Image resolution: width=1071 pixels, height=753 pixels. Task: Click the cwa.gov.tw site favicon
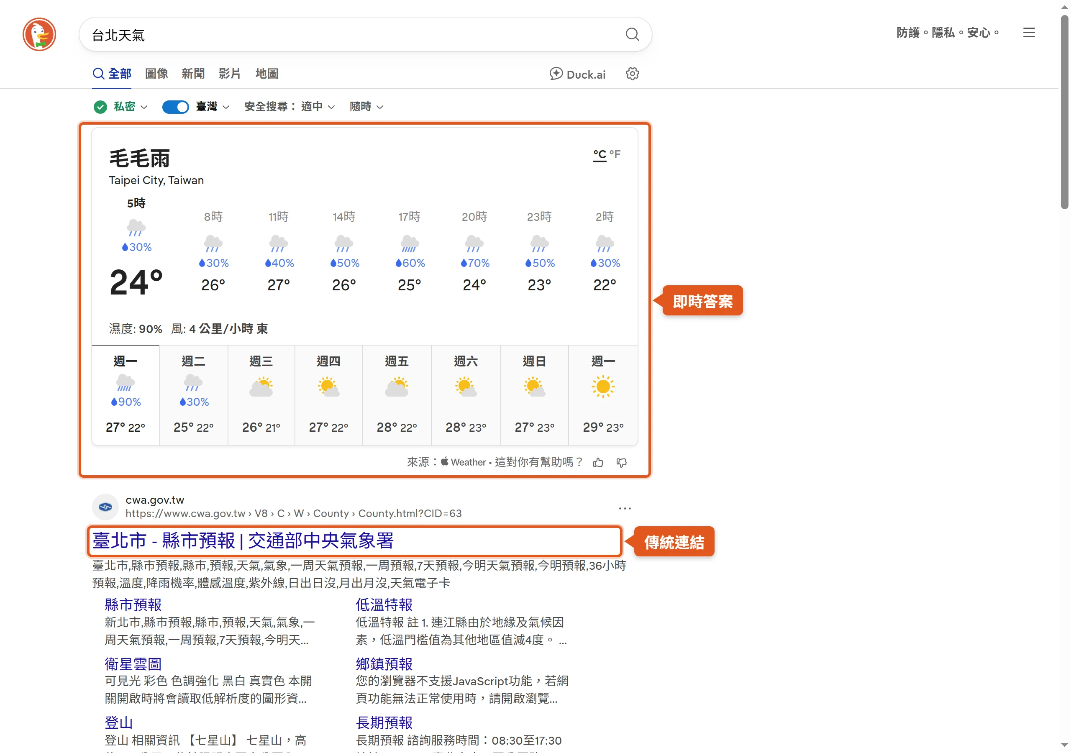tap(105, 507)
